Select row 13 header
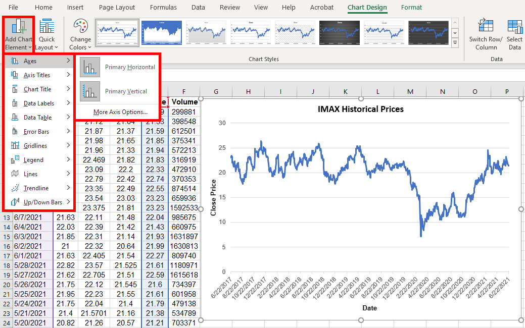The width and height of the screenshot is (525, 328). pyautogui.click(x=7, y=217)
